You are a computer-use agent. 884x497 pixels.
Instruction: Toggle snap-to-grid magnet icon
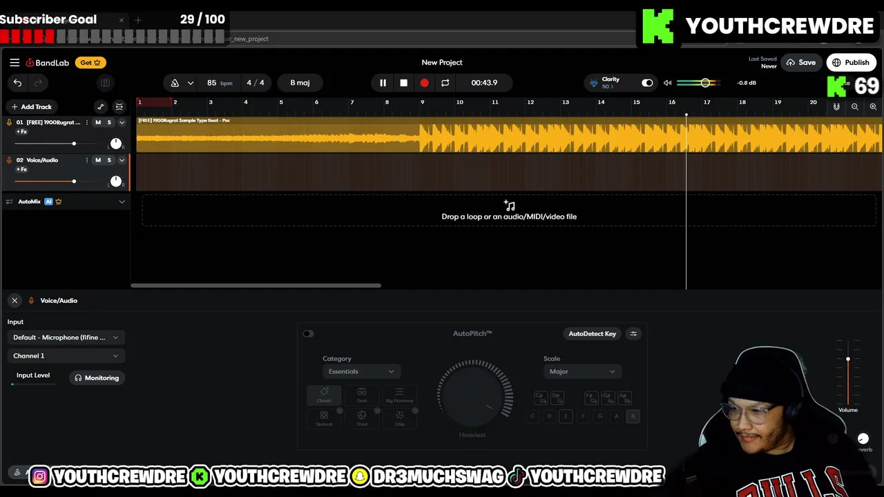point(836,107)
